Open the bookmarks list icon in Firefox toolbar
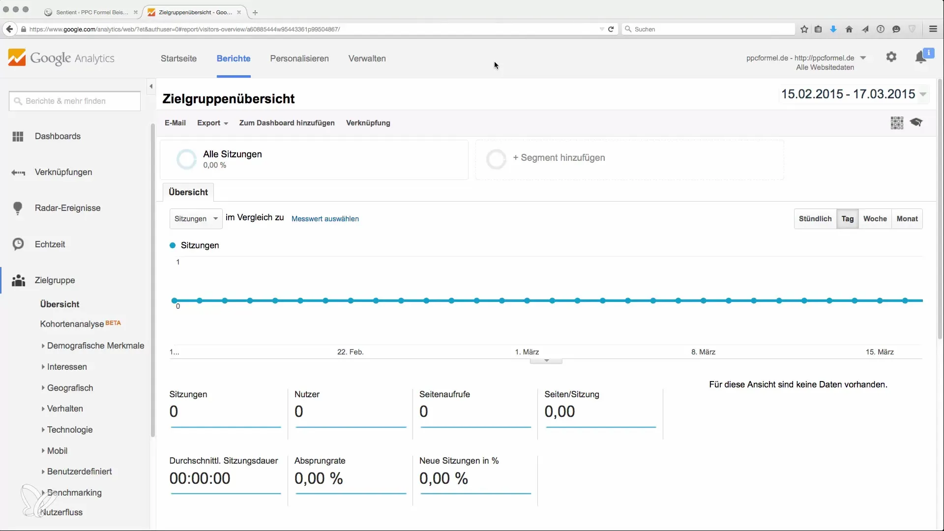944x531 pixels. pyautogui.click(x=818, y=29)
